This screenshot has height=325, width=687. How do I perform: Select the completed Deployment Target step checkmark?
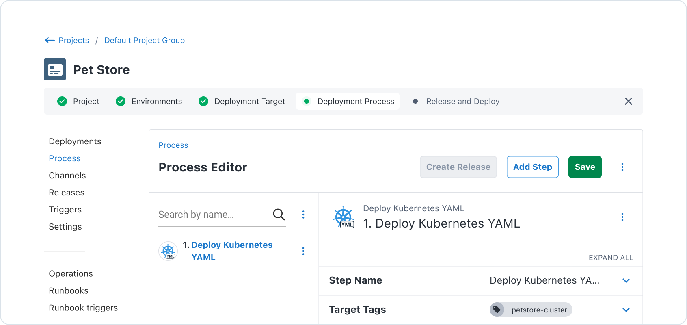pyautogui.click(x=203, y=101)
